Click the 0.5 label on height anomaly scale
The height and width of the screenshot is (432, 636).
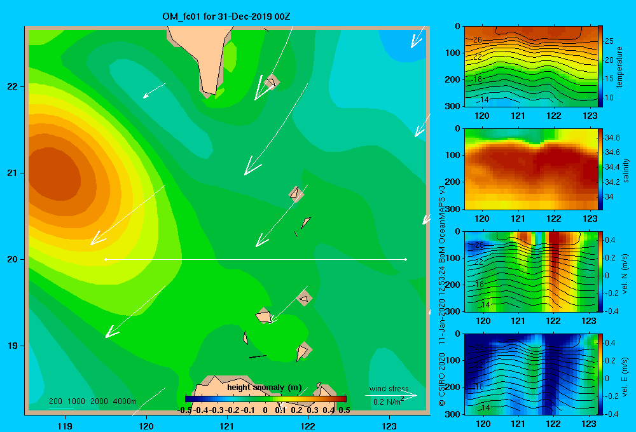(x=344, y=410)
